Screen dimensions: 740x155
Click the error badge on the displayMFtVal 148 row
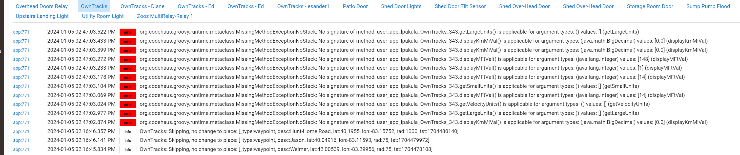tap(128, 59)
